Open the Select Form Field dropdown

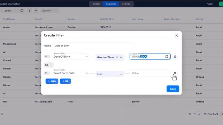click(x=71, y=73)
